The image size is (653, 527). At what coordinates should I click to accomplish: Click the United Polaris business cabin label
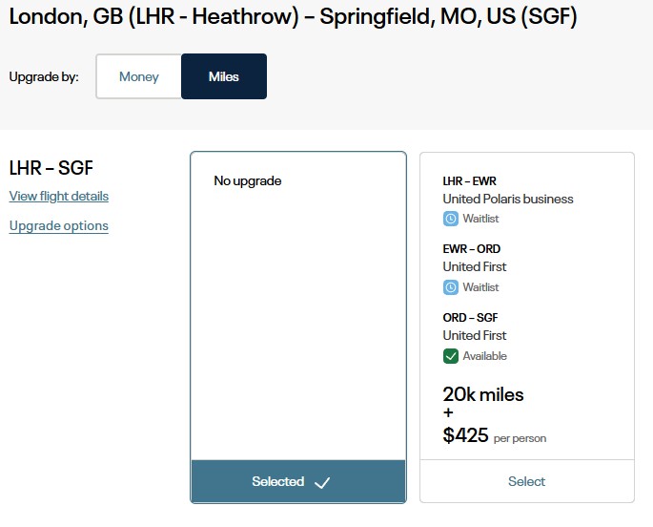click(508, 199)
